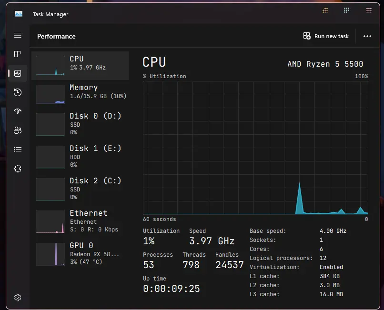Click the 1% utilization value
The width and height of the screenshot is (384, 310).
(149, 241)
